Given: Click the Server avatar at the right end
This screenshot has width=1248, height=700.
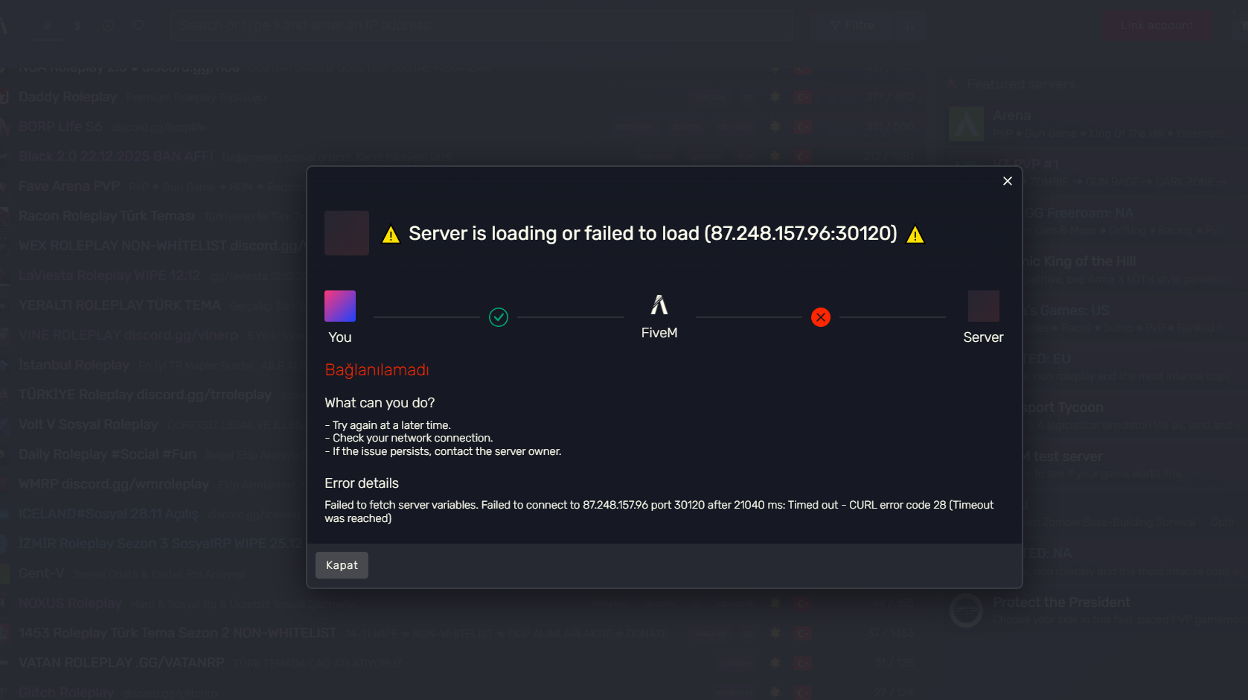Looking at the screenshot, I should click(x=983, y=306).
